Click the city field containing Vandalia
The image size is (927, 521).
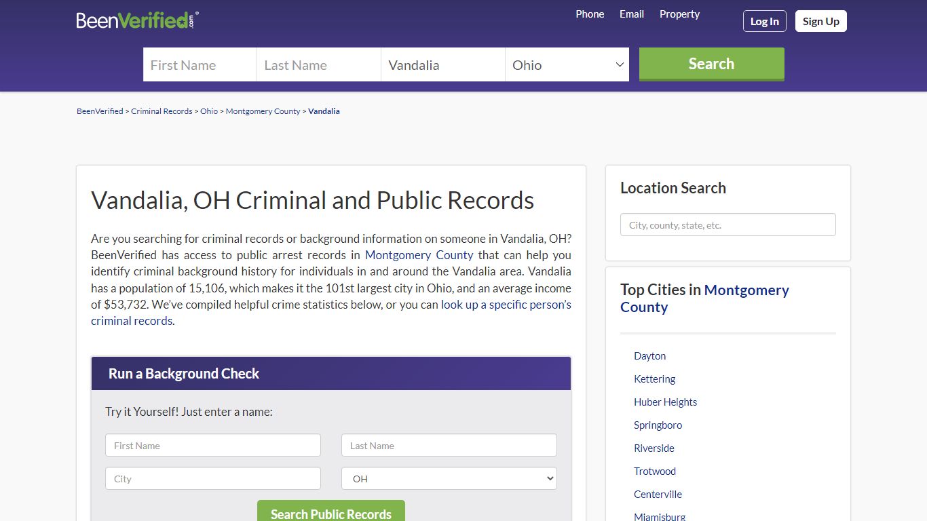443,64
